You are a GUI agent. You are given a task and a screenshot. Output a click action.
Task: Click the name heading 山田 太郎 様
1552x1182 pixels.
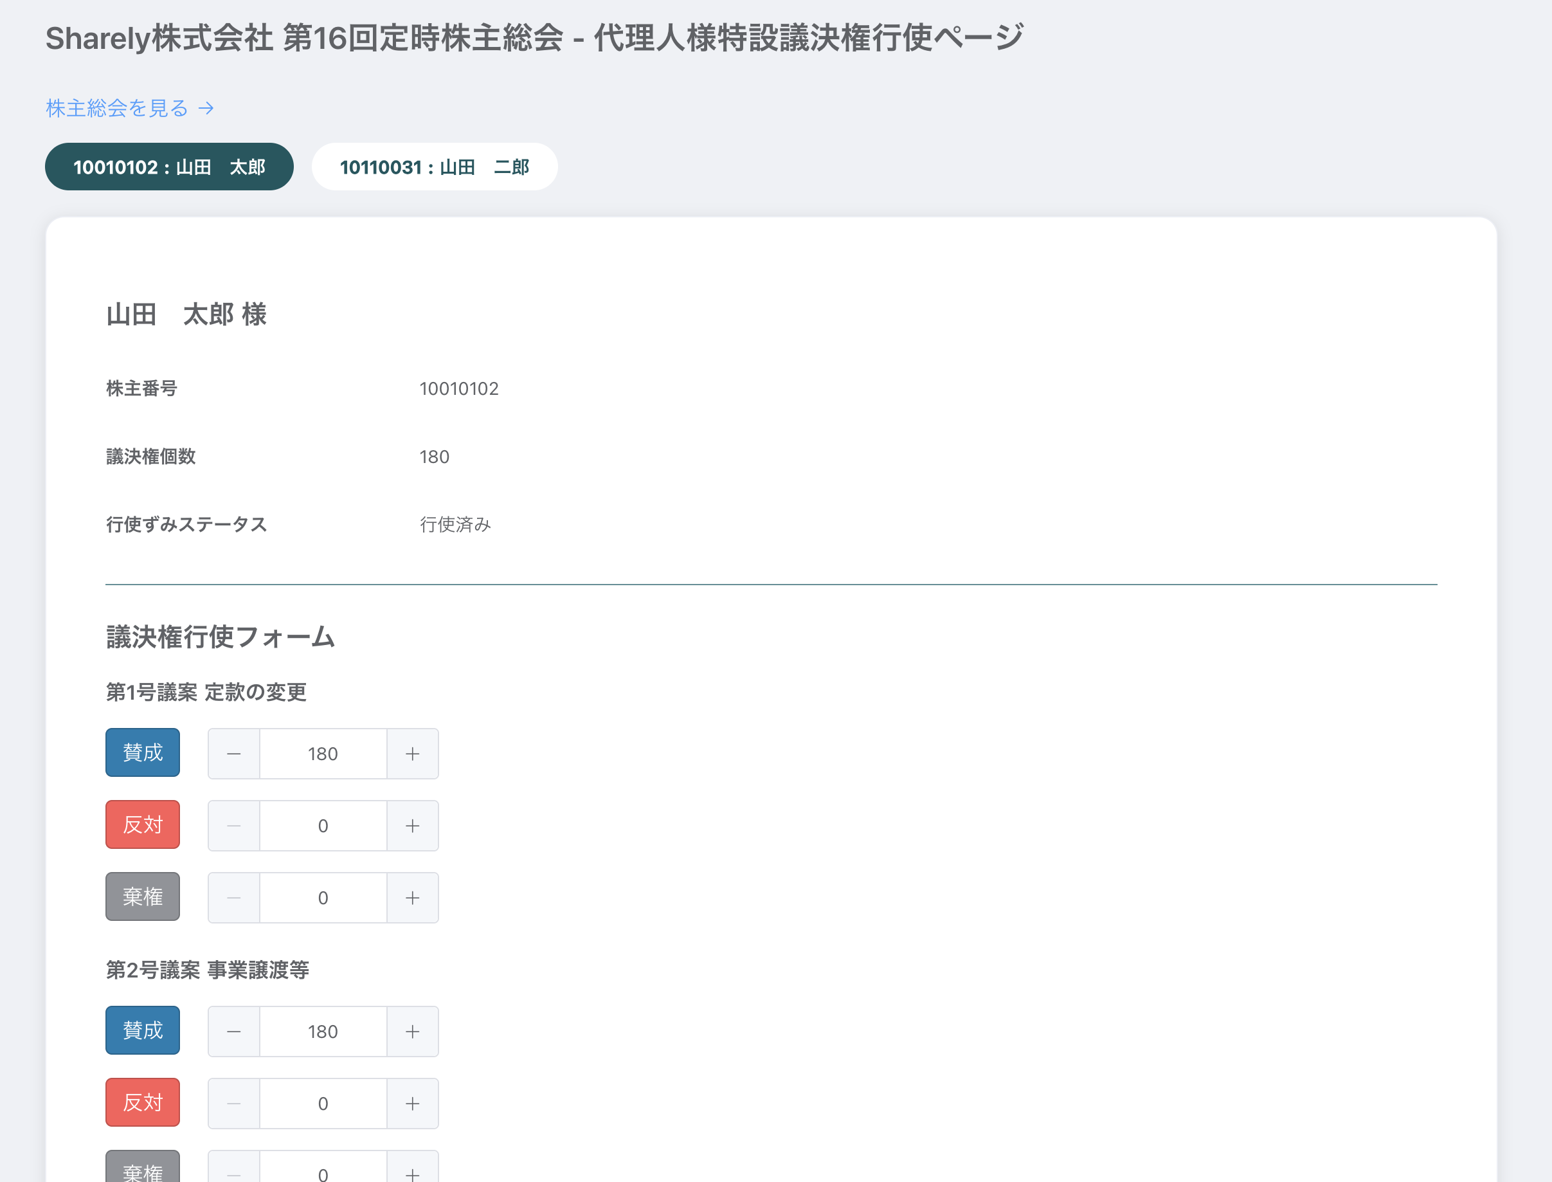(x=186, y=314)
